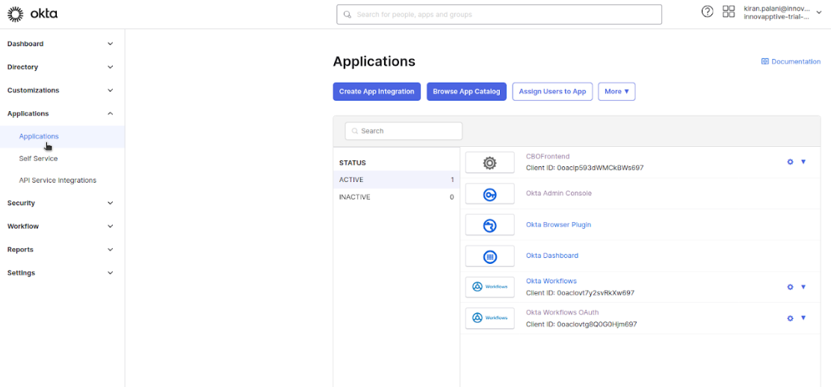This screenshot has height=387, width=831.
Task: Click the CBOFrontend gear app icon
Action: (x=489, y=163)
